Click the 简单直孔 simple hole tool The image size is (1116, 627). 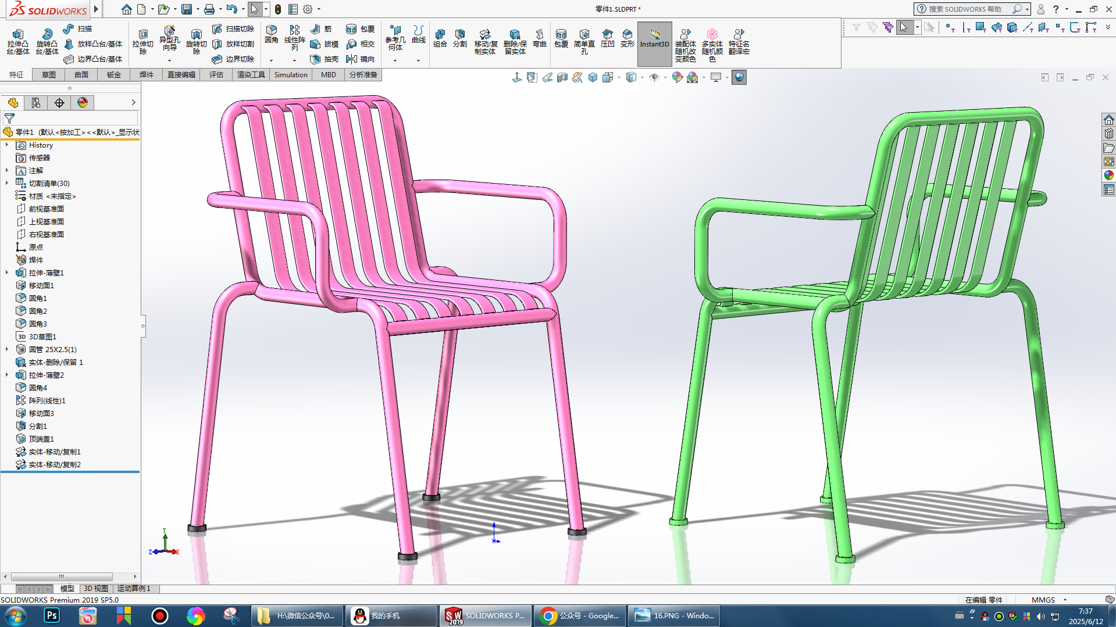[584, 42]
